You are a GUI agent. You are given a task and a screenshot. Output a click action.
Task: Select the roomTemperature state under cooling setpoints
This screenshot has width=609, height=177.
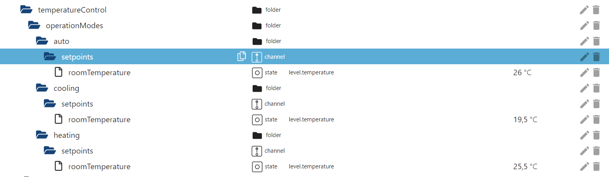coord(99,119)
